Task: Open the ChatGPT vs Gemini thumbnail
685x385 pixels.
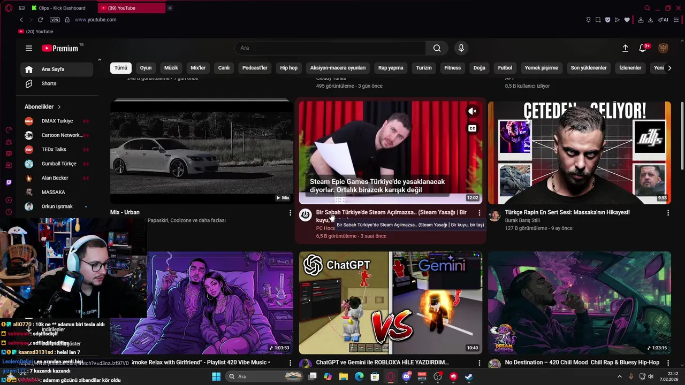Action: 391,303
